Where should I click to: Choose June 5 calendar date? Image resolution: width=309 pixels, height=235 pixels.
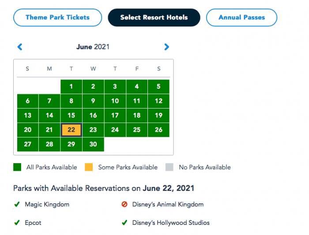click(x=158, y=87)
